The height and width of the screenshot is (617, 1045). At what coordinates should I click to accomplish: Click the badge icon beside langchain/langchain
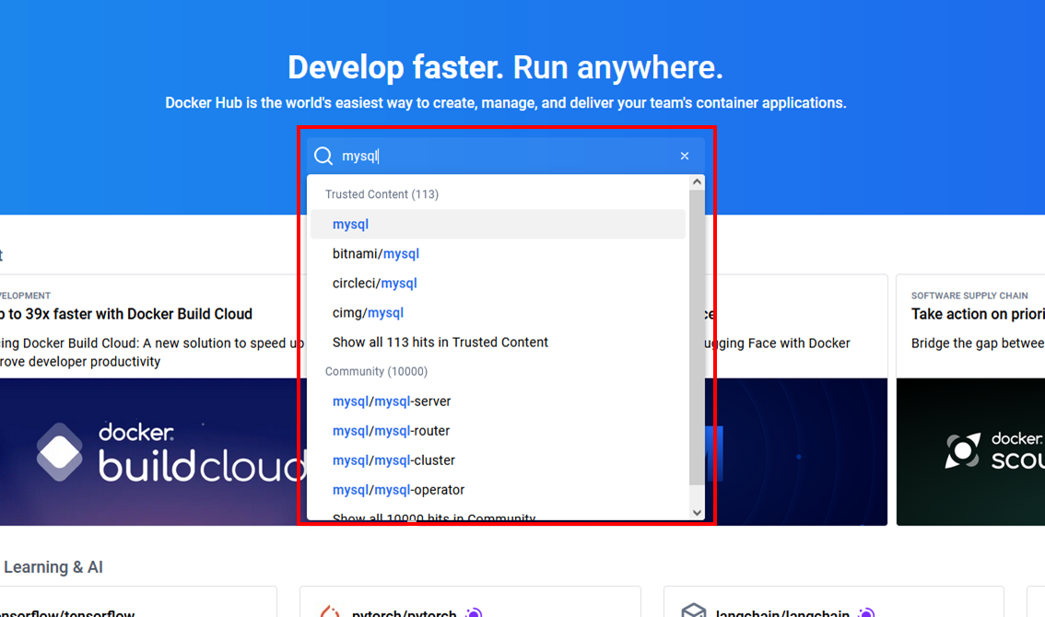pyautogui.click(x=866, y=612)
